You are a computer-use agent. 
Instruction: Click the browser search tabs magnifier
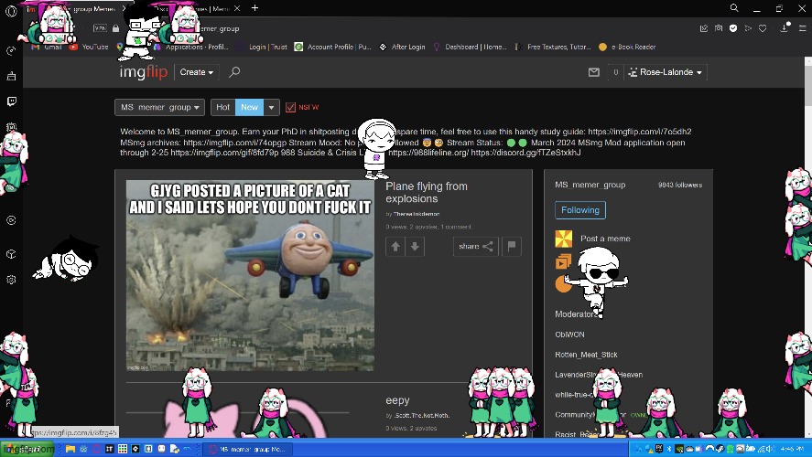[734, 7]
